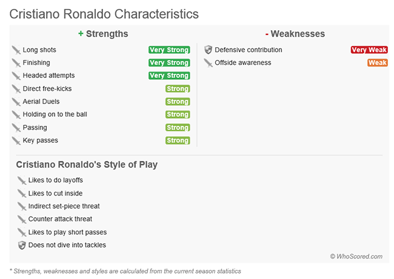Screen dimensions: 394x279
Task: Select shield icon beside Does not dive into tackles
Action: pyautogui.click(x=22, y=245)
